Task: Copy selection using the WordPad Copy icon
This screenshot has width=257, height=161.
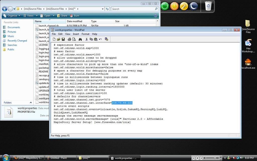Action: pyautogui.click(x=91, y=39)
